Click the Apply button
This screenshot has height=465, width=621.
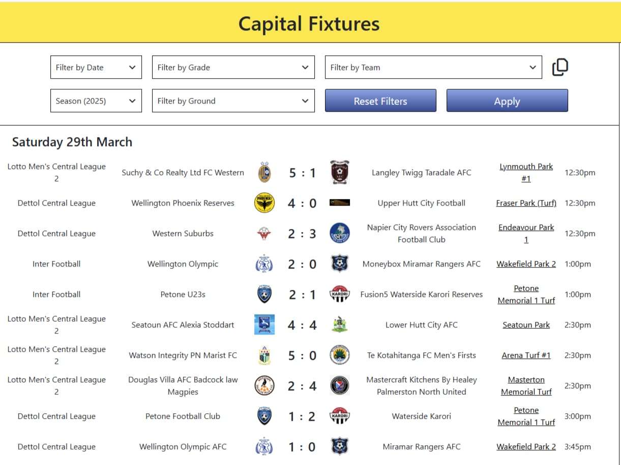click(507, 101)
